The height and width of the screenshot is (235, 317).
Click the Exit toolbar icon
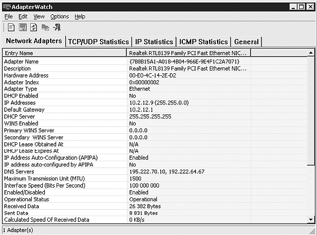point(57,27)
